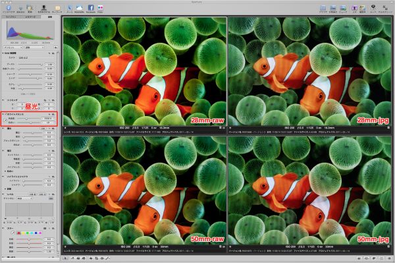Select the magenta color swatch

[x=40, y=233]
